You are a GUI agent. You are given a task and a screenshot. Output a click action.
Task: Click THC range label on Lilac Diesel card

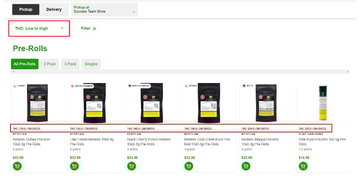tap(84, 129)
